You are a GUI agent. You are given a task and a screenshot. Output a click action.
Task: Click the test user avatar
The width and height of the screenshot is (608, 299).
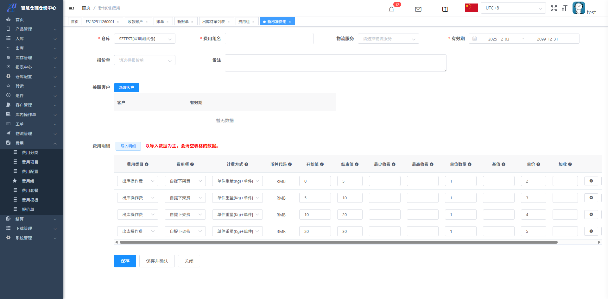coord(579,8)
